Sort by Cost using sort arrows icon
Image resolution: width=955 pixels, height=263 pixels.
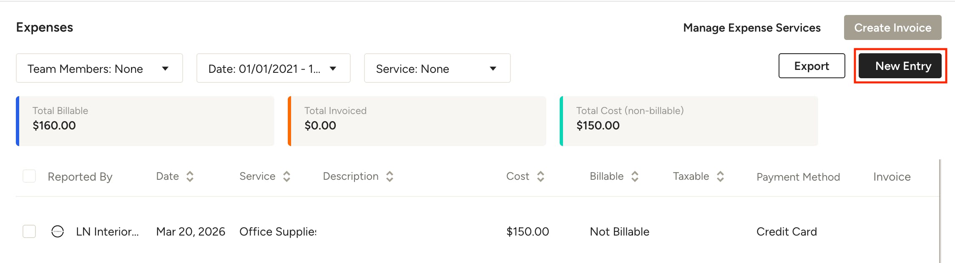(x=540, y=176)
